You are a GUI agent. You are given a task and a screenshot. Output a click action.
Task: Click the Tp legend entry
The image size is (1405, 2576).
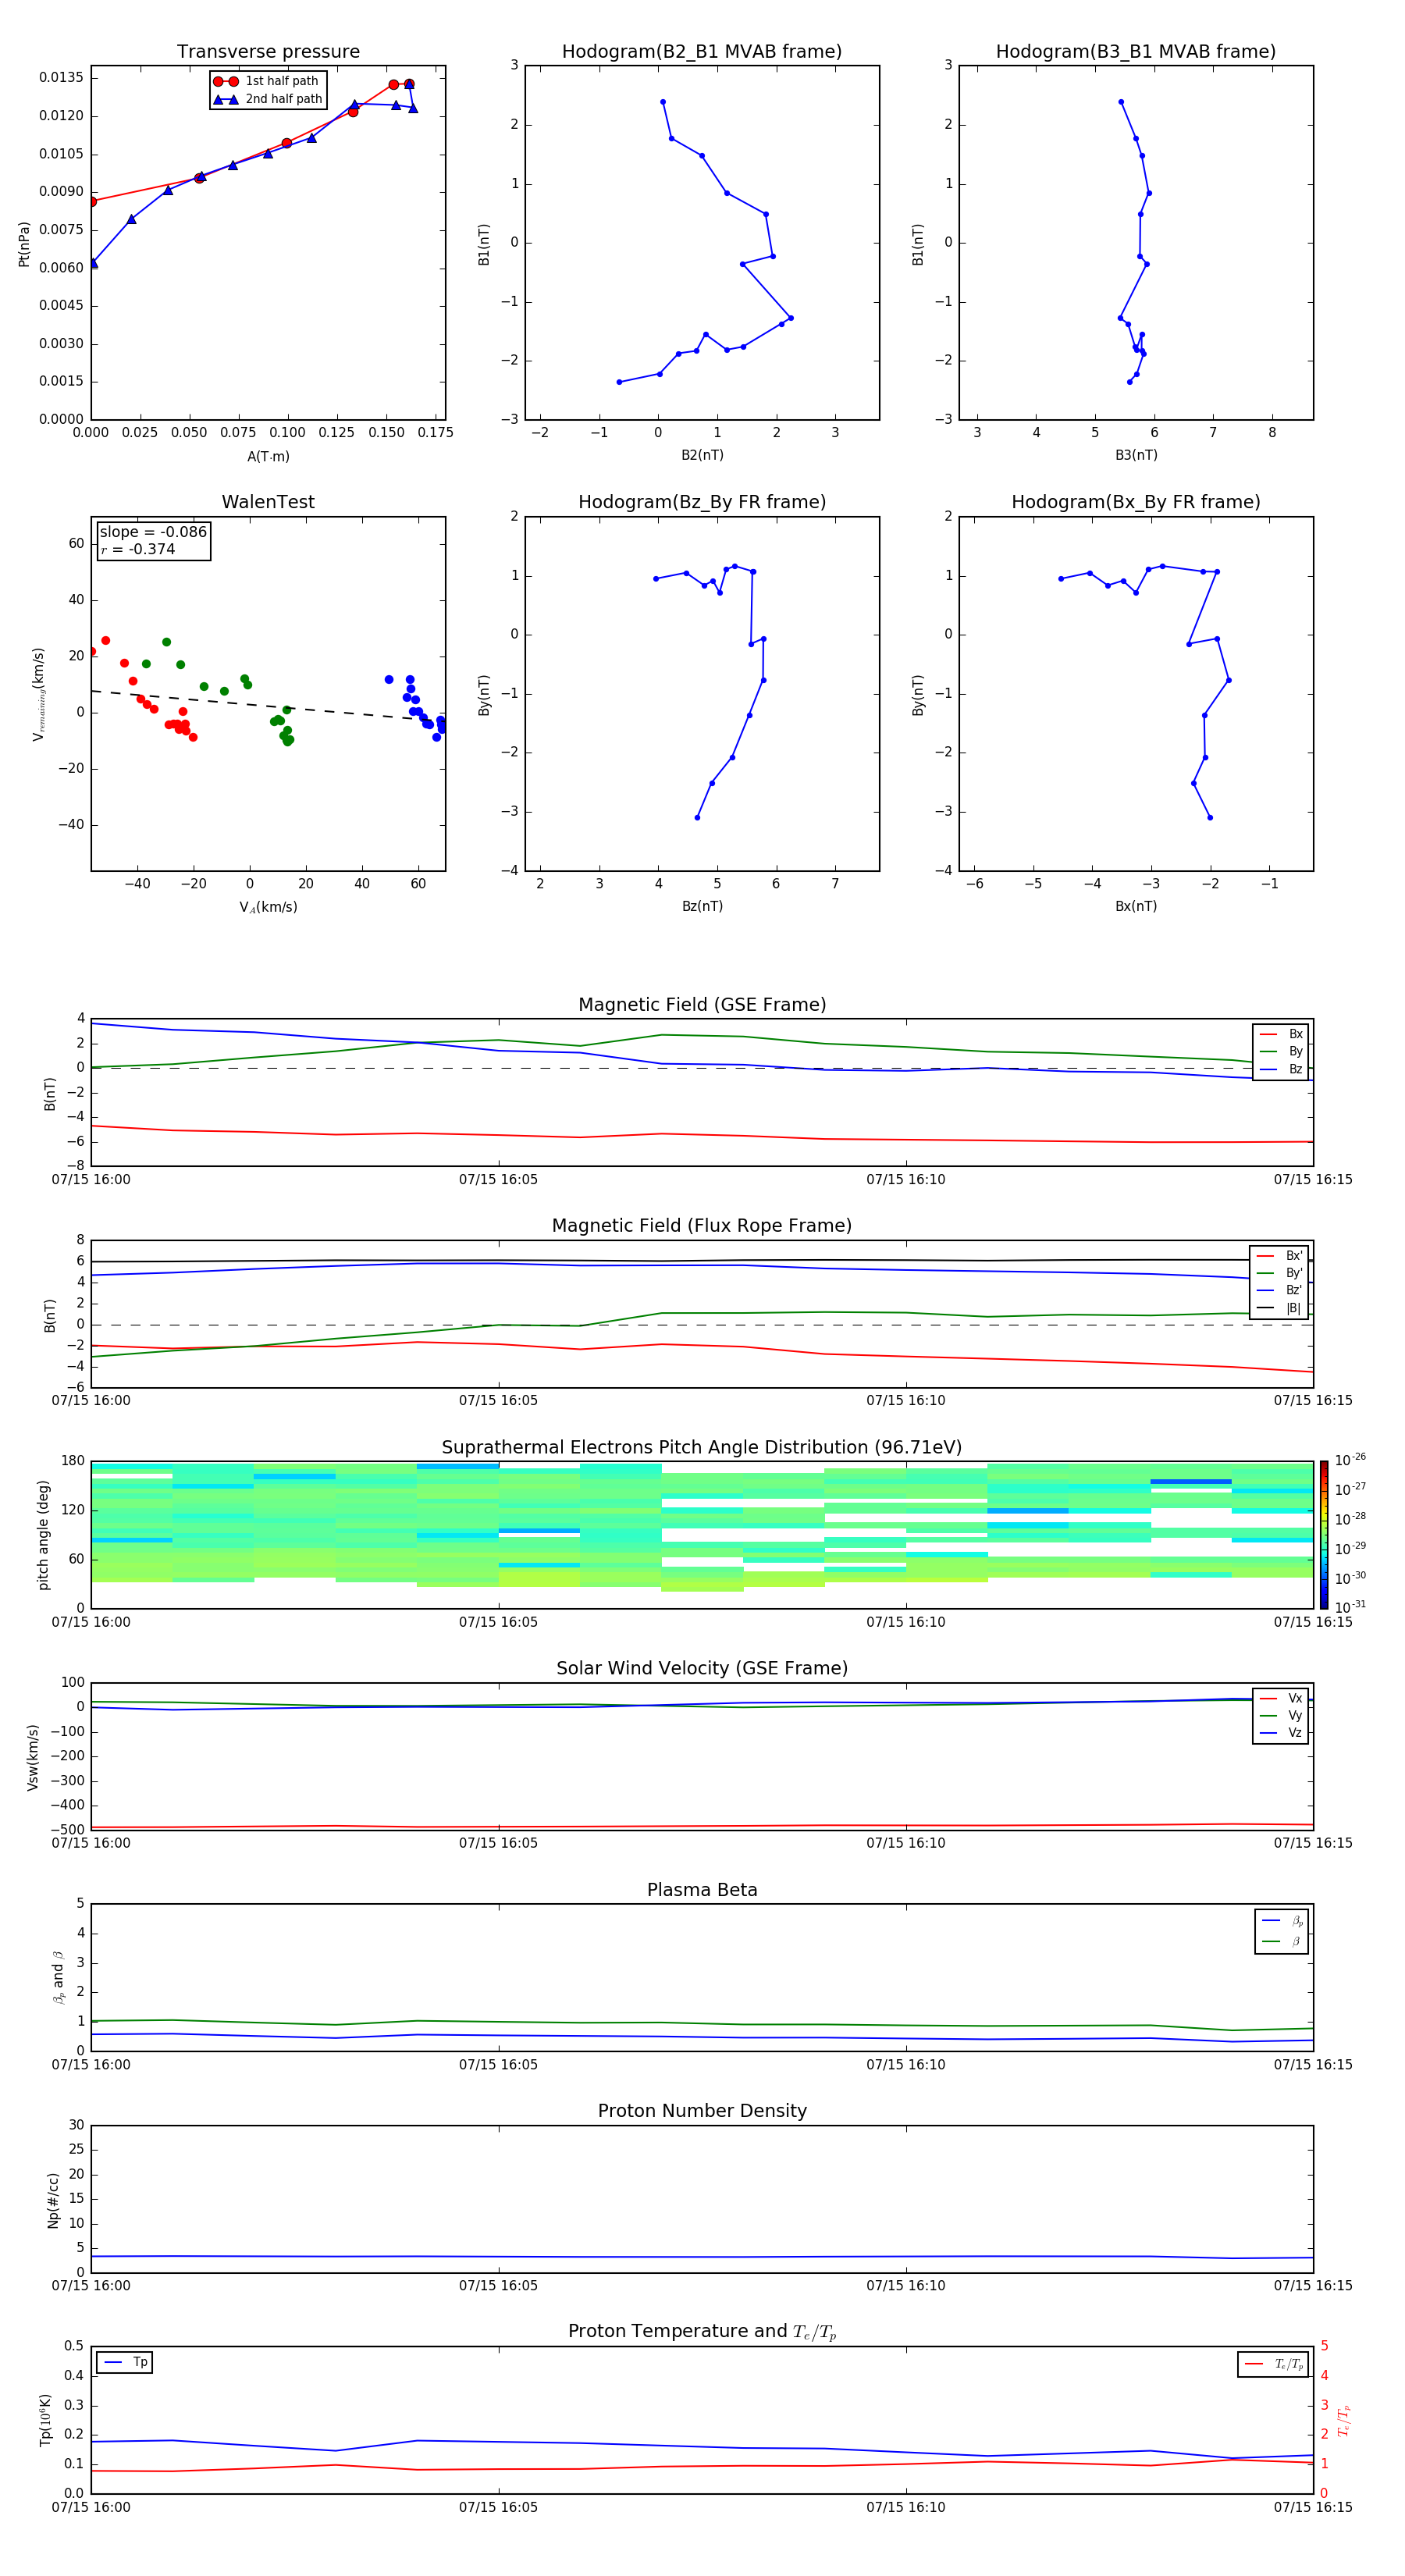pos(125,2362)
